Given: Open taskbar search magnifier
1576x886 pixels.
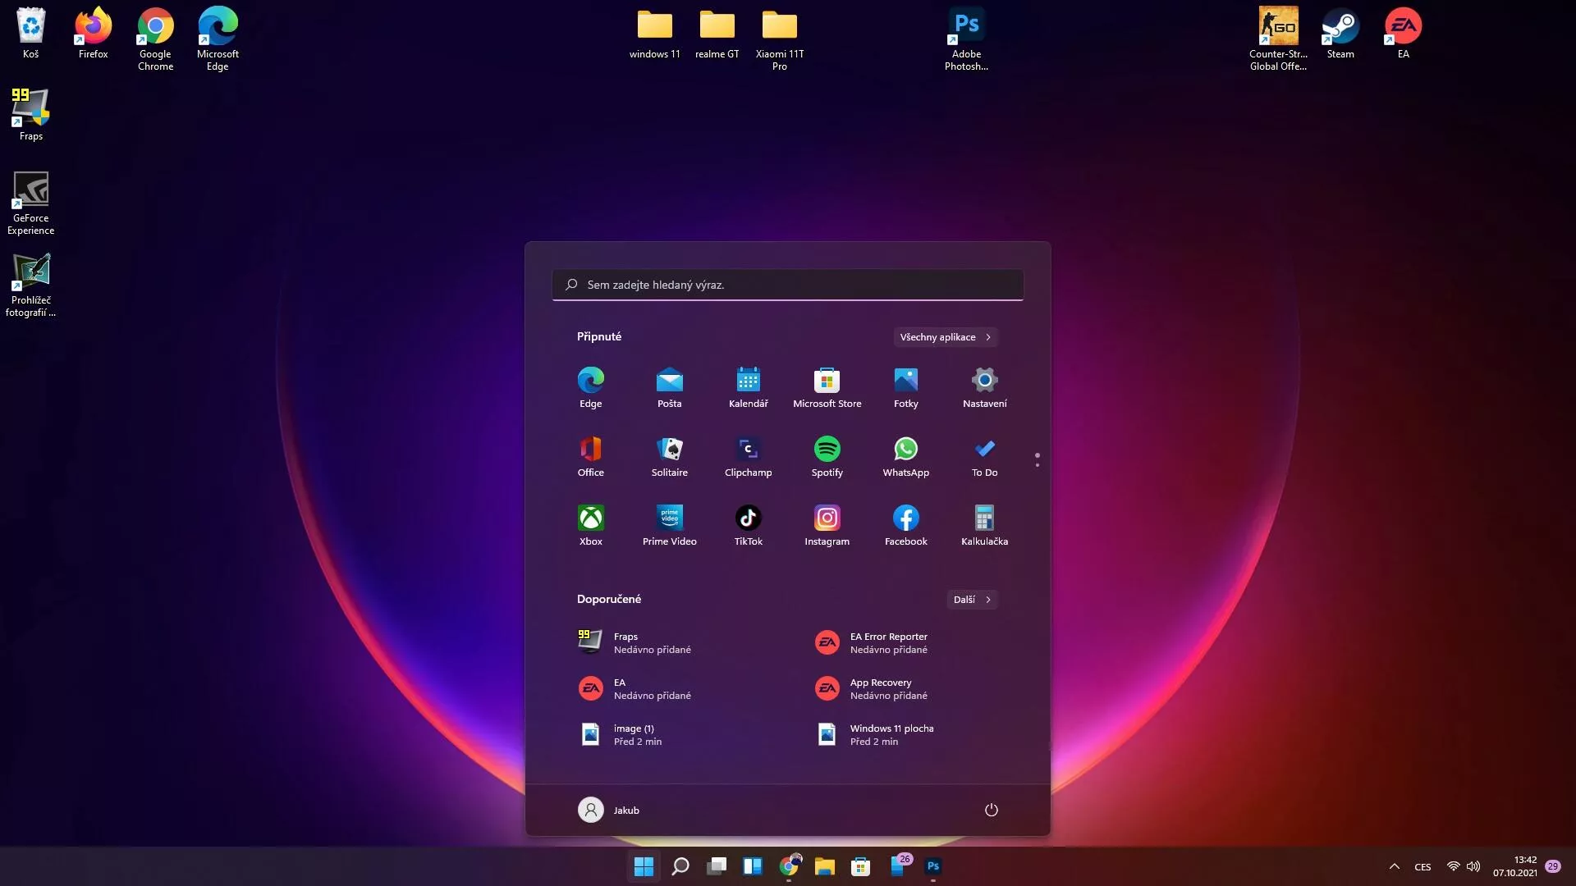Looking at the screenshot, I should pos(680,866).
